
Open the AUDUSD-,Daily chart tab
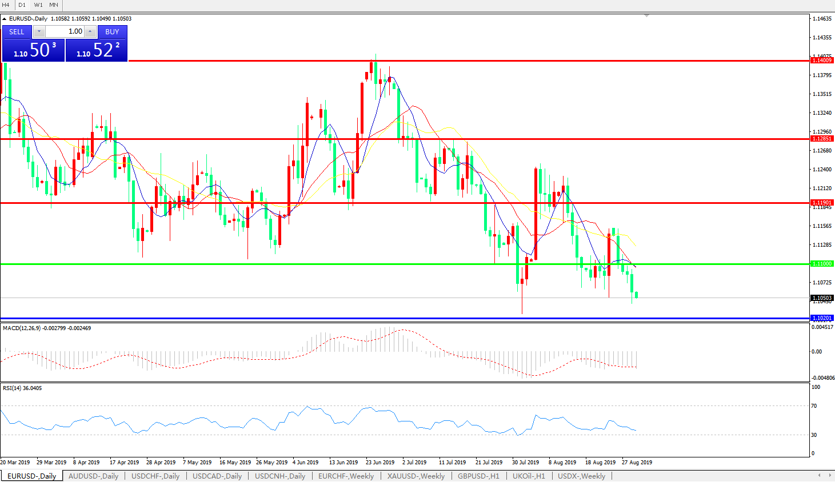[93, 476]
